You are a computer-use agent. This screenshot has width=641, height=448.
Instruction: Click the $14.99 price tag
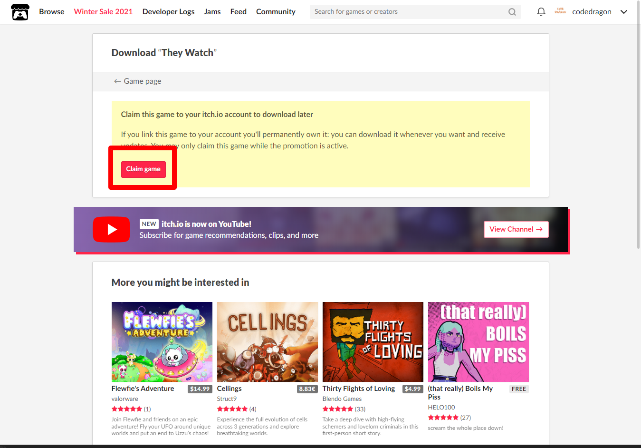point(200,389)
